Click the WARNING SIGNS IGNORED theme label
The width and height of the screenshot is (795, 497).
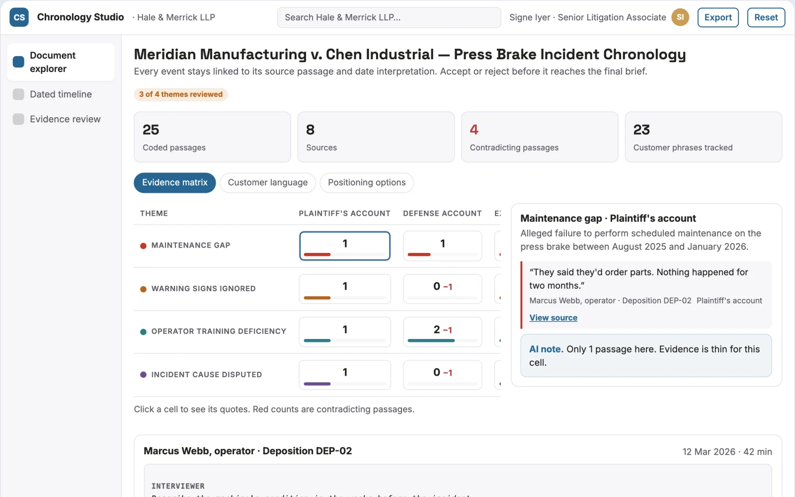click(x=203, y=289)
